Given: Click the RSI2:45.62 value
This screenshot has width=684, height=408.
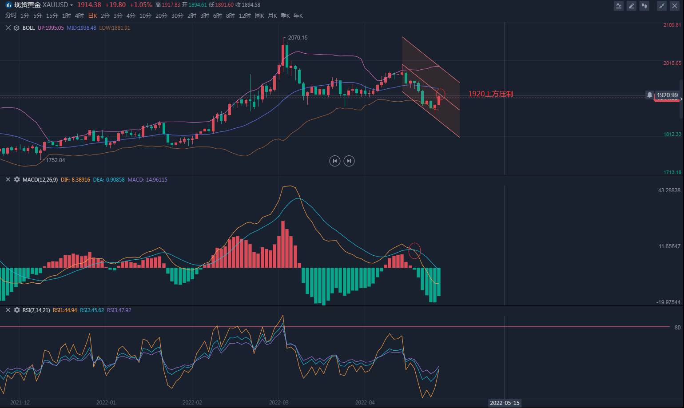Looking at the screenshot, I should 92,310.
